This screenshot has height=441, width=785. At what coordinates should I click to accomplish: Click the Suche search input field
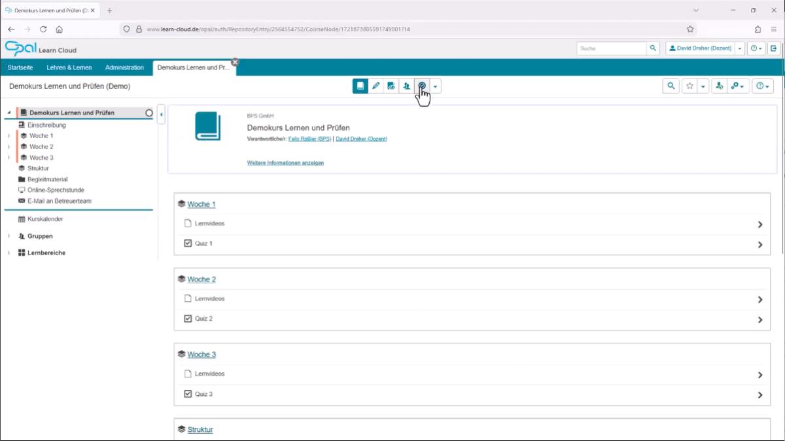click(611, 48)
